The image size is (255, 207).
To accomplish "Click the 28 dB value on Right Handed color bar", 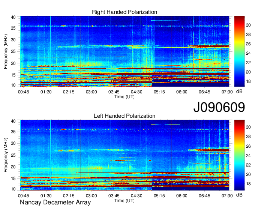I will (248, 34).
